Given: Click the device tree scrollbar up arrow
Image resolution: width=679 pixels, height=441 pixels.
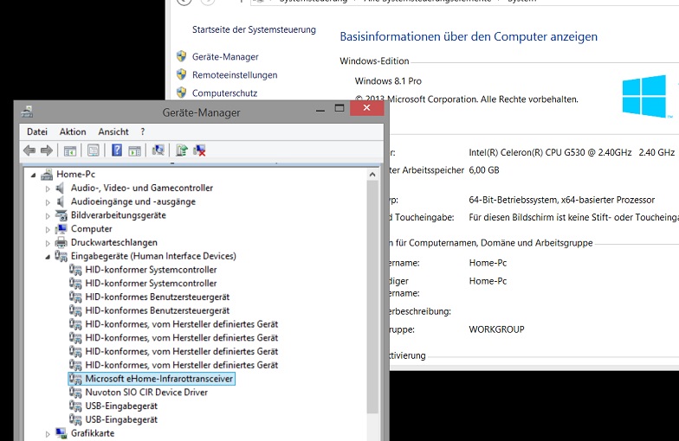Looking at the screenshot, I should [x=372, y=175].
